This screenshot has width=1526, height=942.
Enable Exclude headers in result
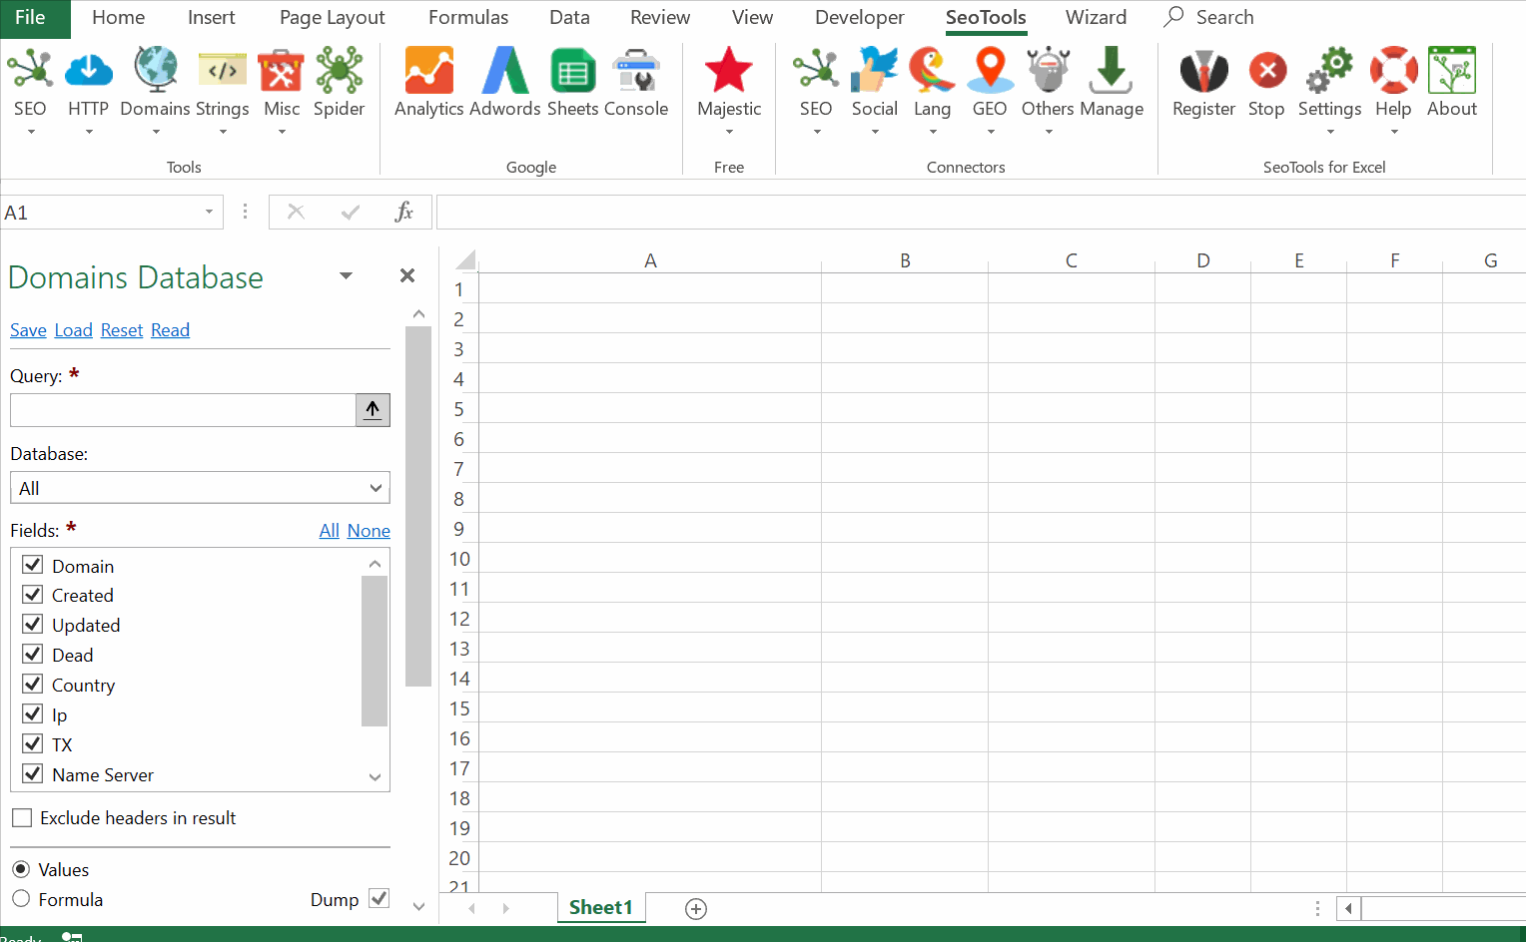click(22, 818)
